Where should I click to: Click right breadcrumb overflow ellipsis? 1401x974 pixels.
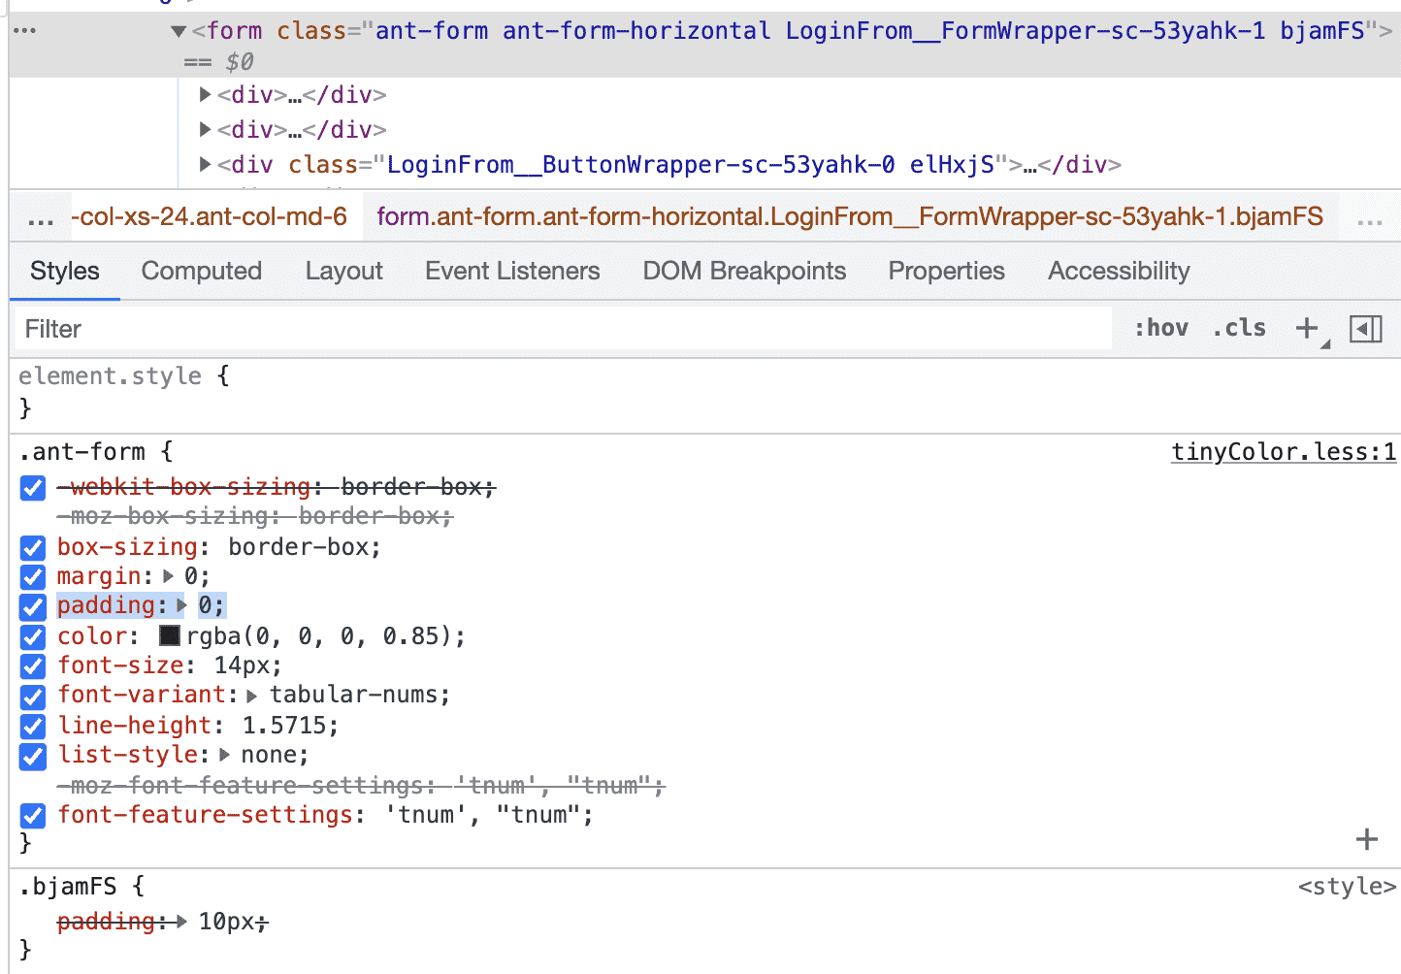click(1369, 217)
